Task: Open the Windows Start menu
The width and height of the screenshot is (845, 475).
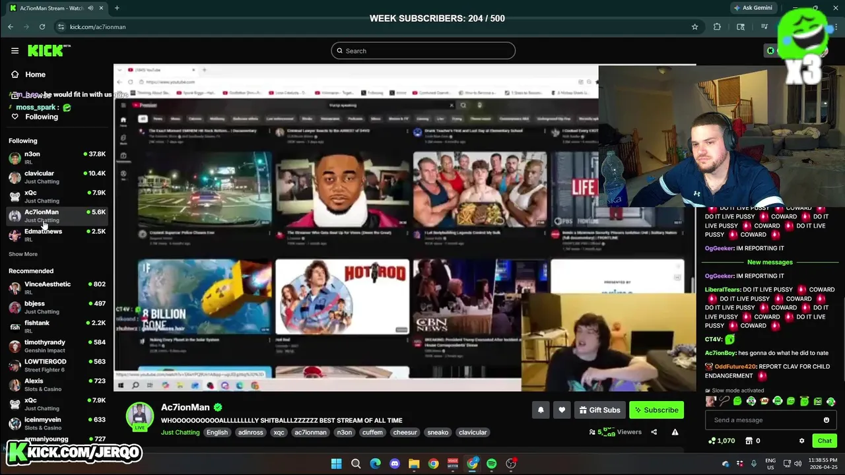Action: [336, 464]
